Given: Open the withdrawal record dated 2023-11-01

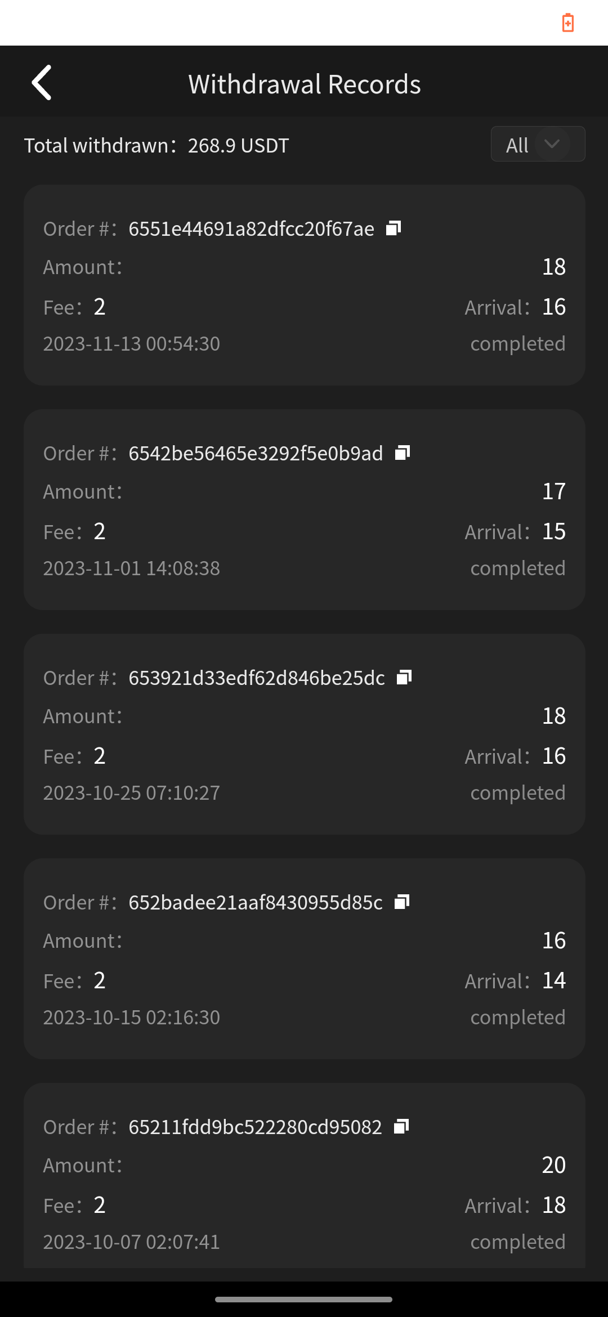Looking at the screenshot, I should (x=304, y=509).
